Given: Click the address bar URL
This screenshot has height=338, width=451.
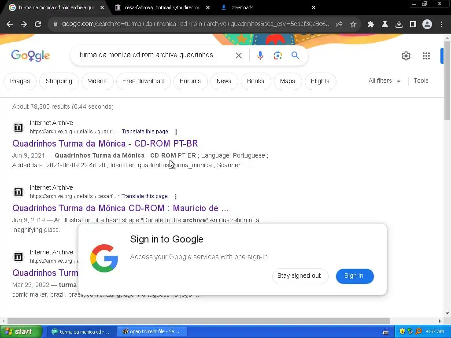Looking at the screenshot, I should point(196,25).
